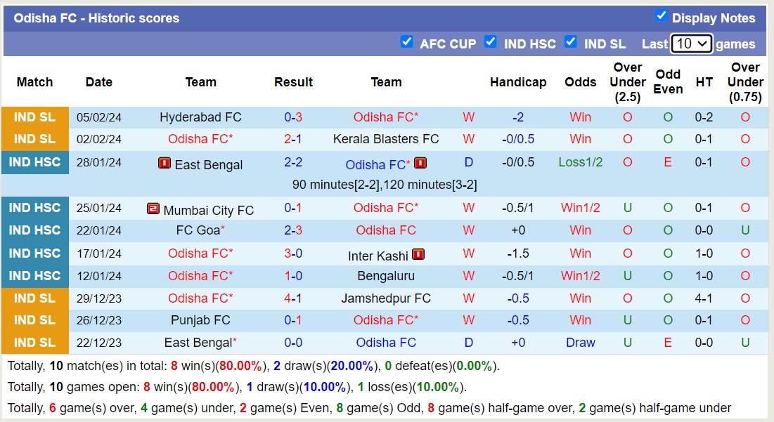Click the Win odds for the Bengaluru match
Screen dimensions: 774x422
(x=580, y=275)
